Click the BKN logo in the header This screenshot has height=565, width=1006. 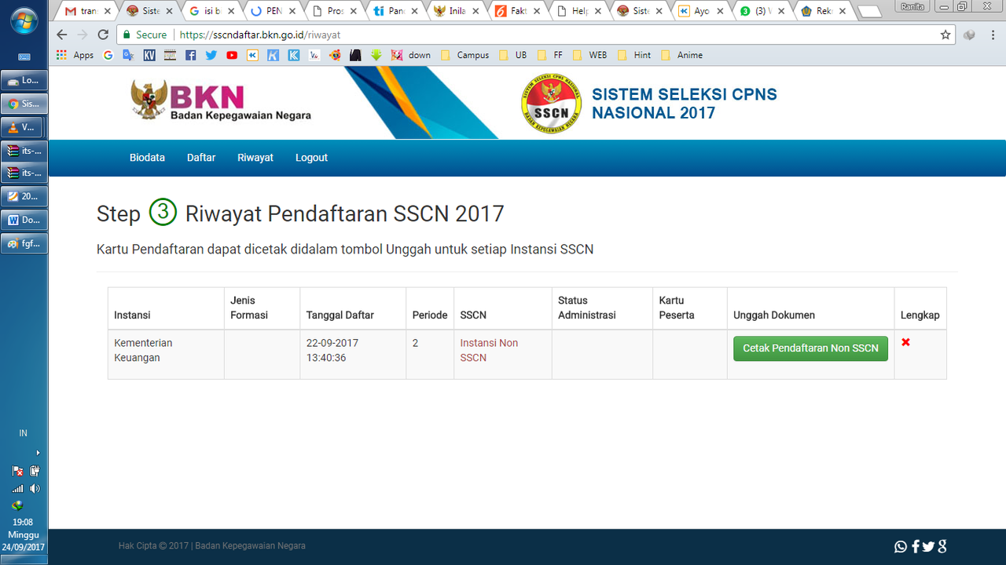pos(221,101)
